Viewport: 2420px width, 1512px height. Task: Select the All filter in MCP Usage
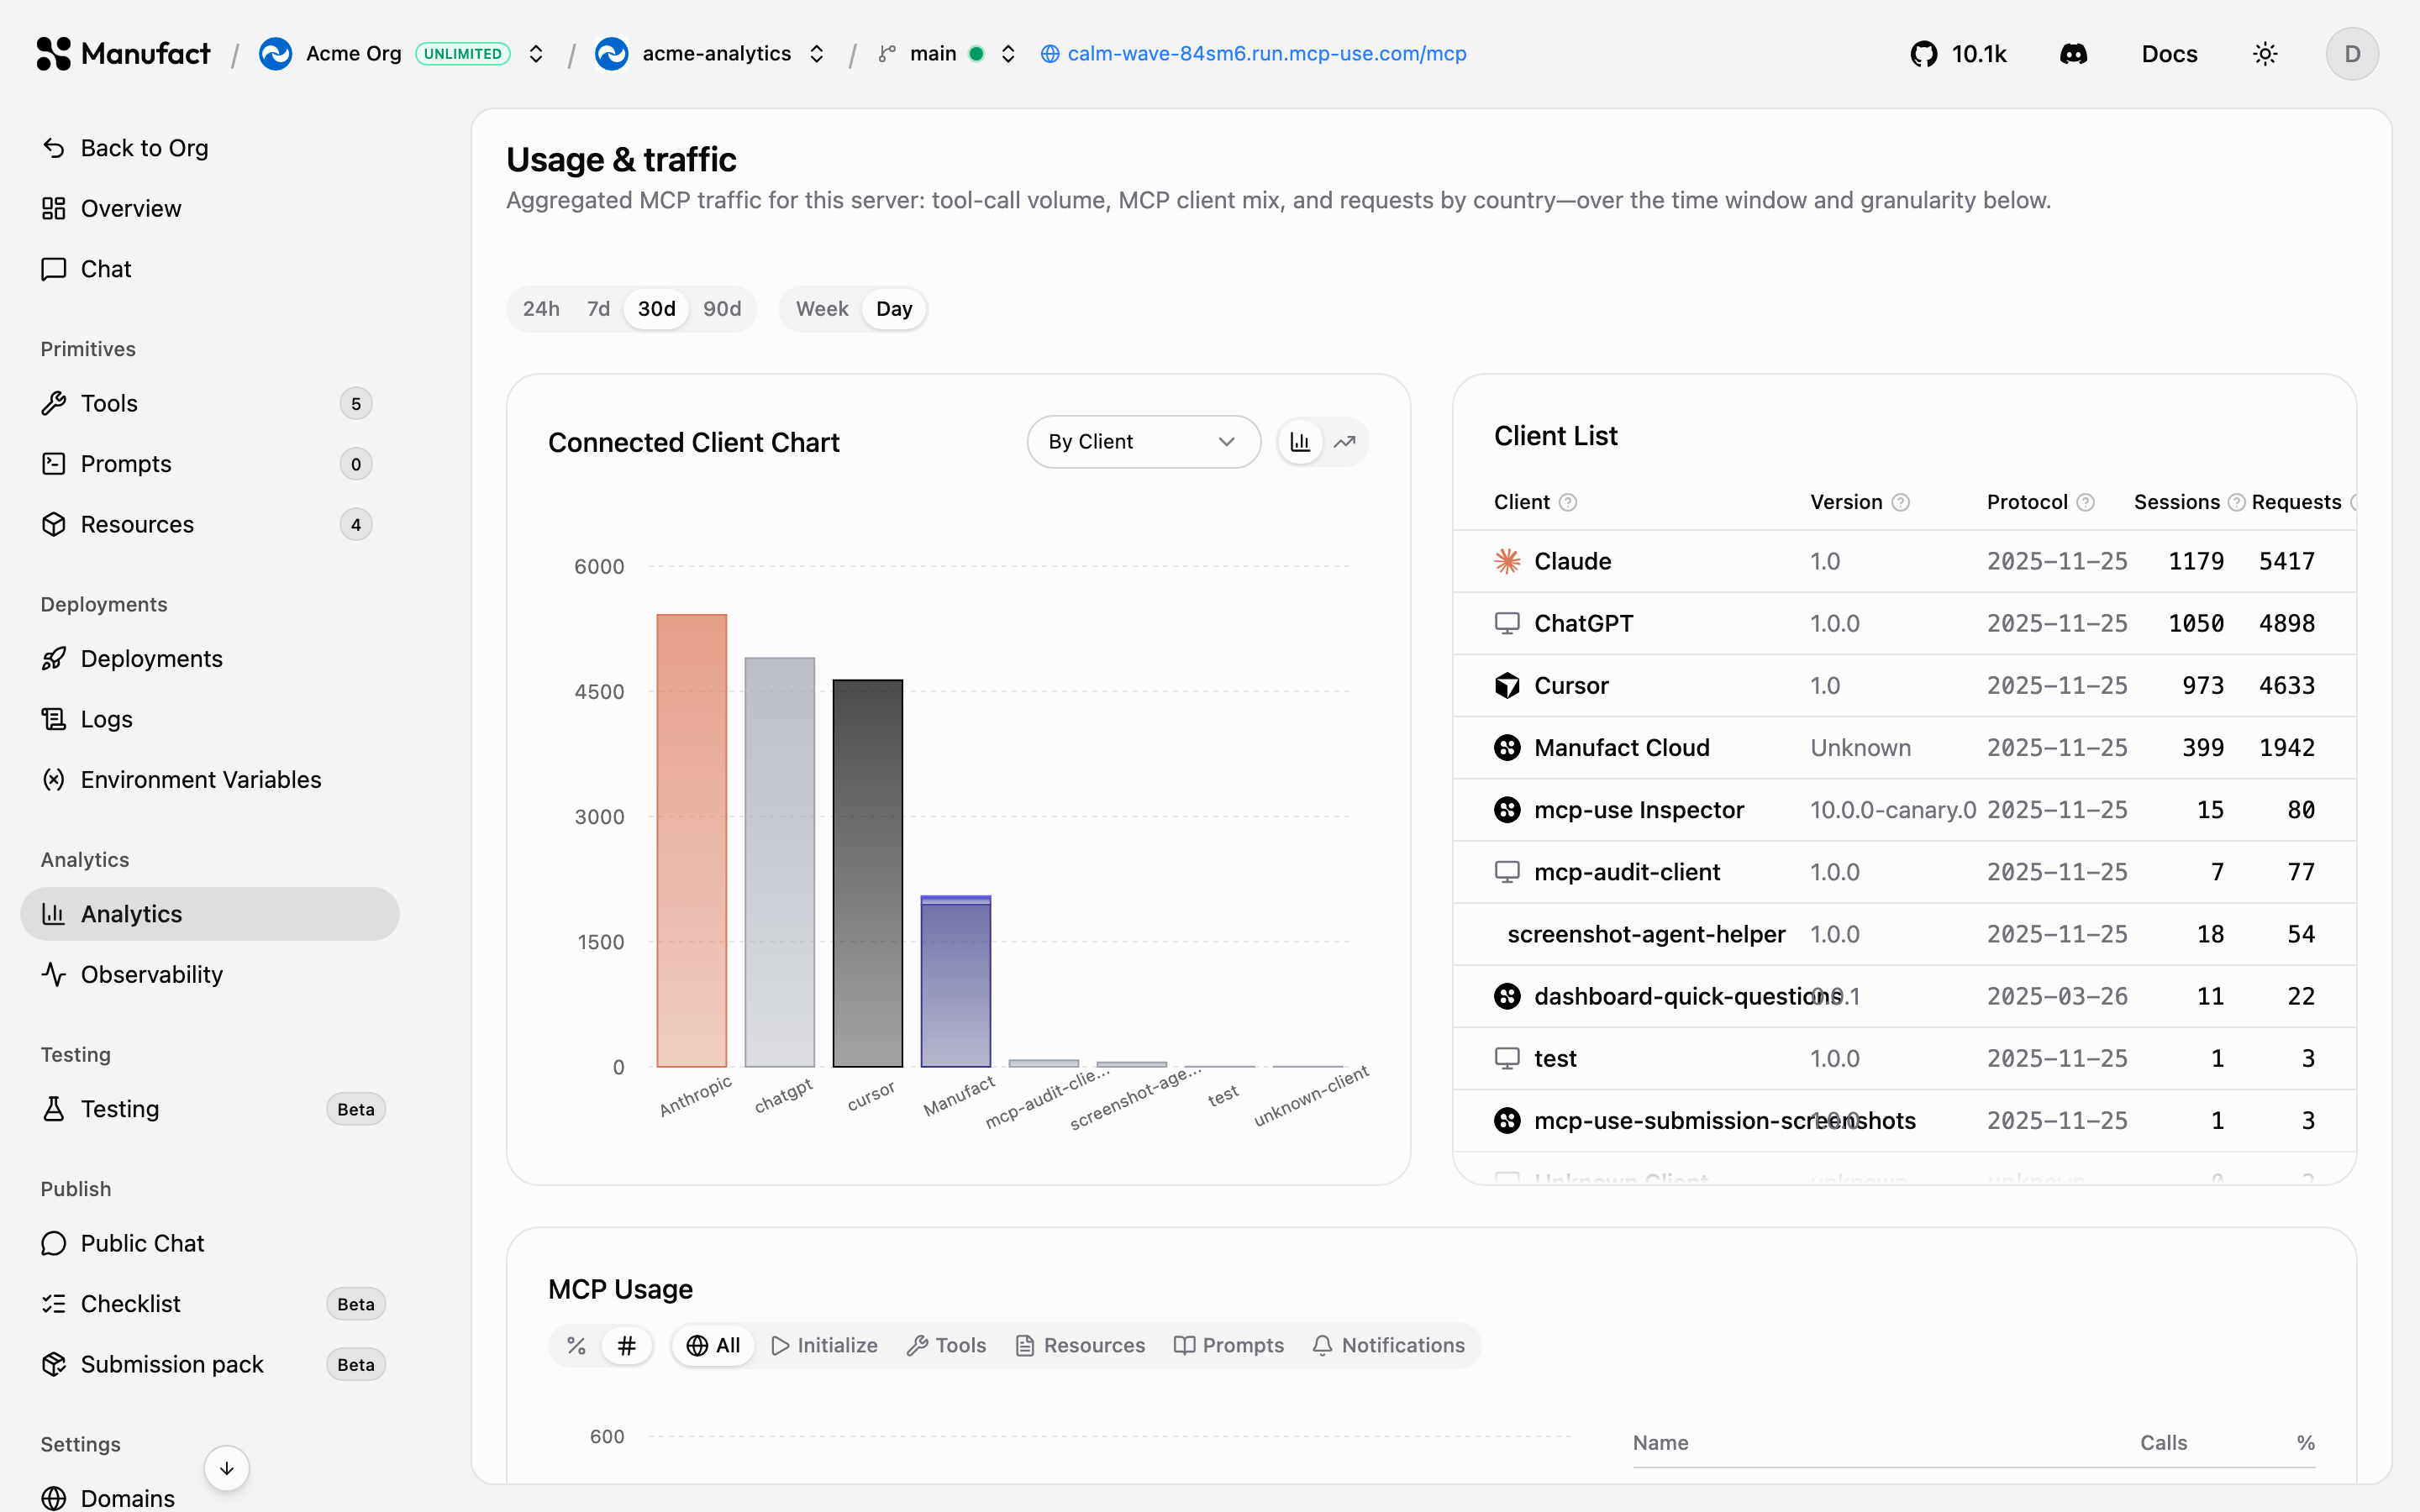point(713,1346)
